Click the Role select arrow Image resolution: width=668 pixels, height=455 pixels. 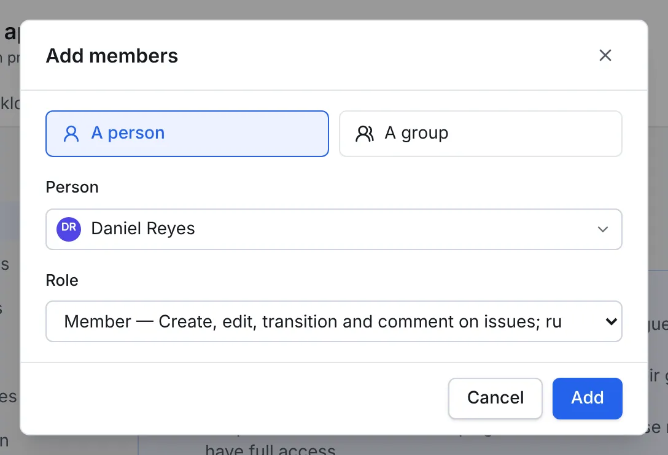pyautogui.click(x=611, y=322)
